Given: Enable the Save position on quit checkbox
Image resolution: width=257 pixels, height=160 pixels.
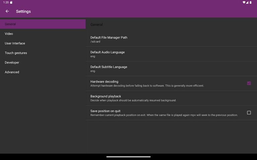Looking at the screenshot, I should (249, 113).
